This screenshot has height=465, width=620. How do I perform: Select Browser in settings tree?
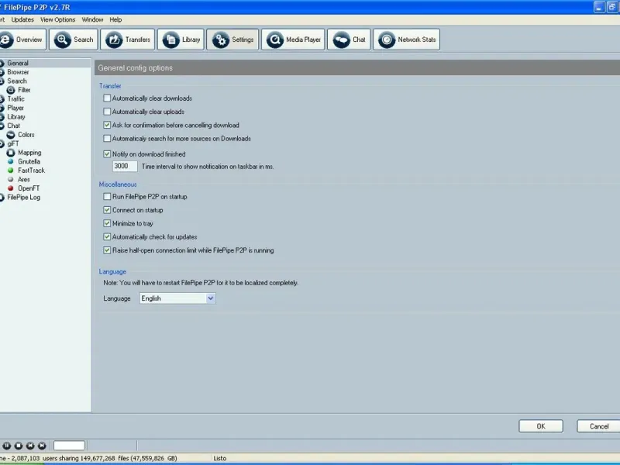click(x=18, y=72)
